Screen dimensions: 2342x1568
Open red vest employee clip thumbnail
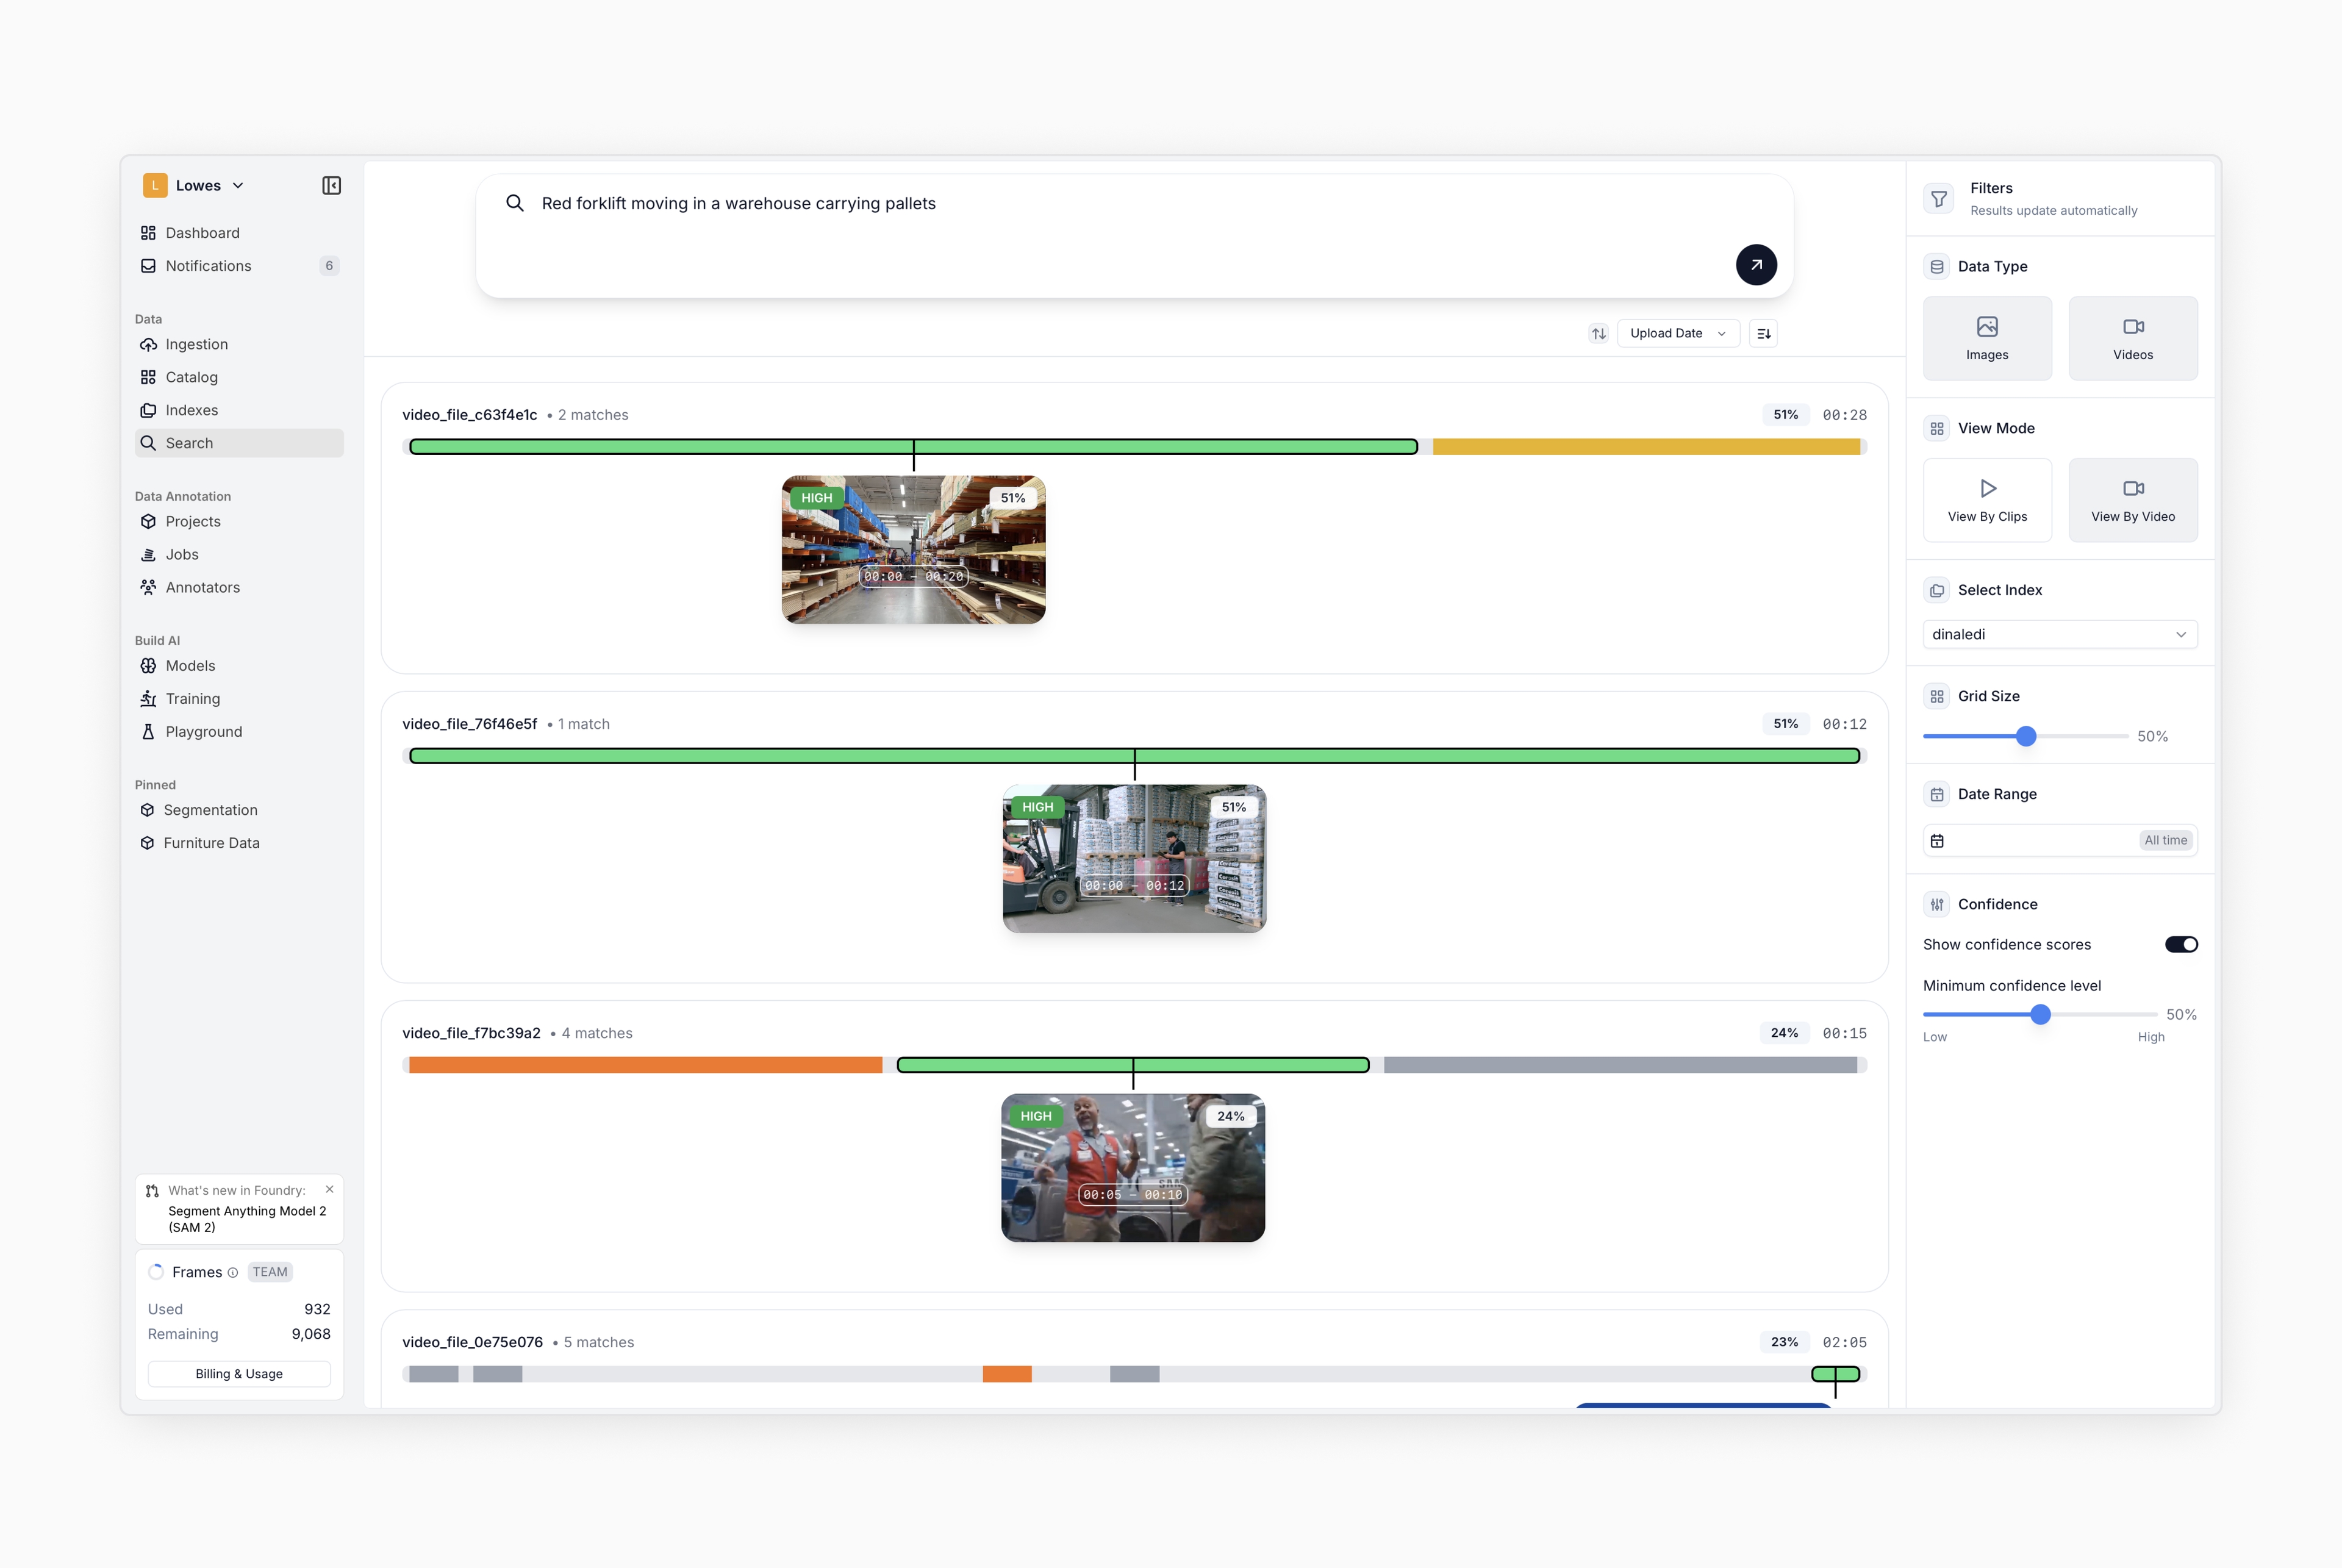[x=1133, y=1168]
